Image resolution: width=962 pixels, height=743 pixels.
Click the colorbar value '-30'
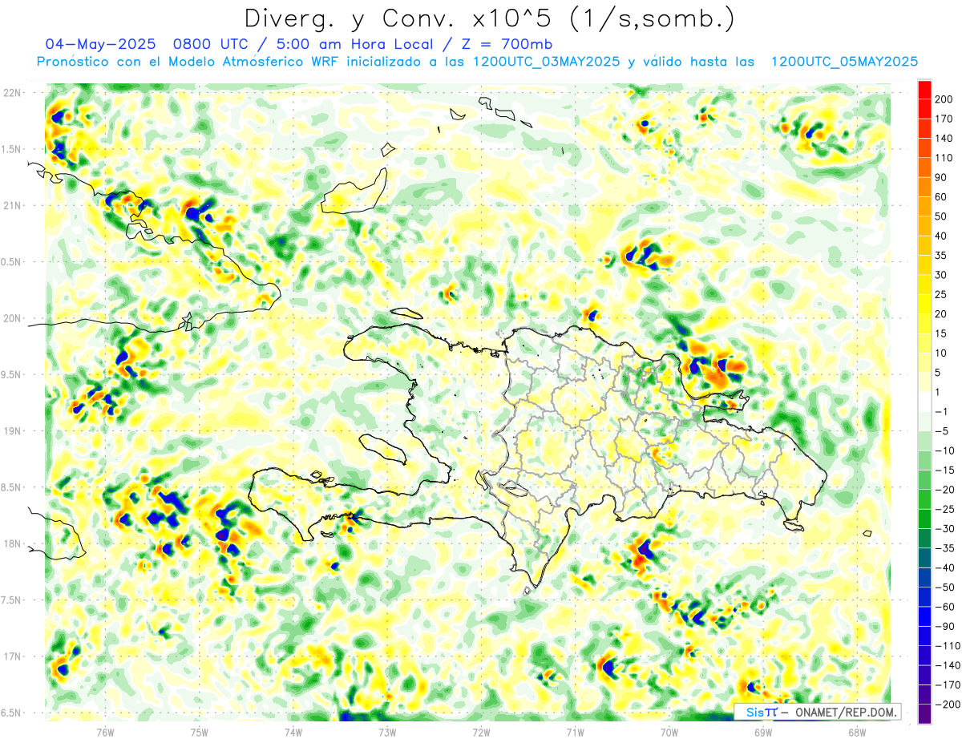[x=944, y=529]
